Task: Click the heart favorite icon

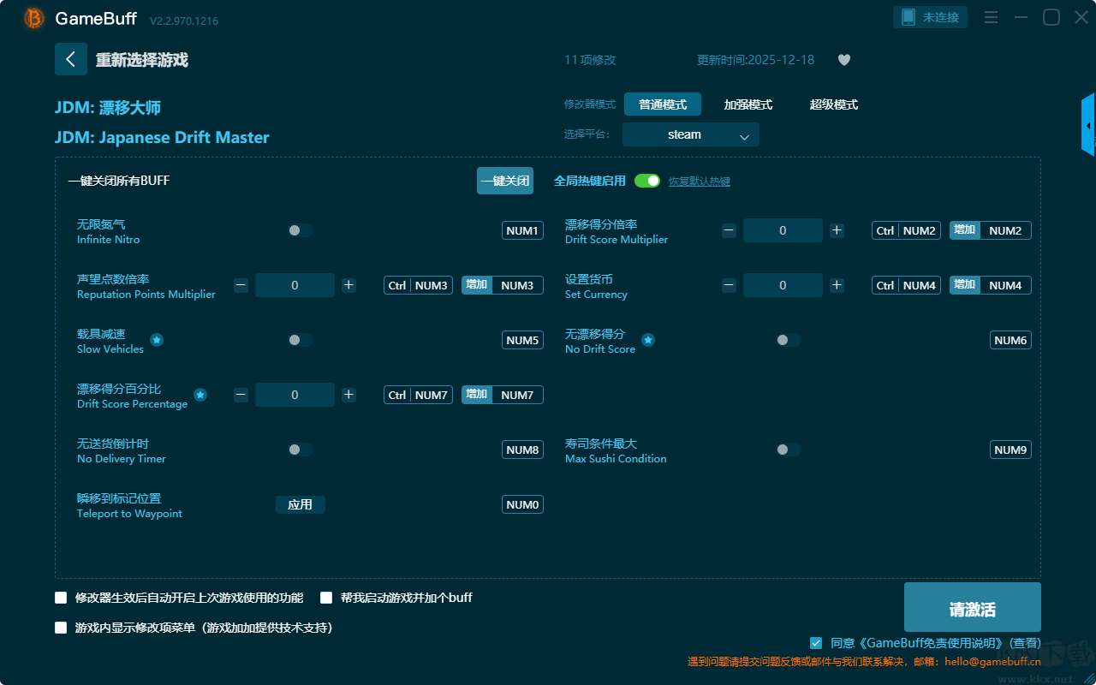Action: [x=843, y=60]
